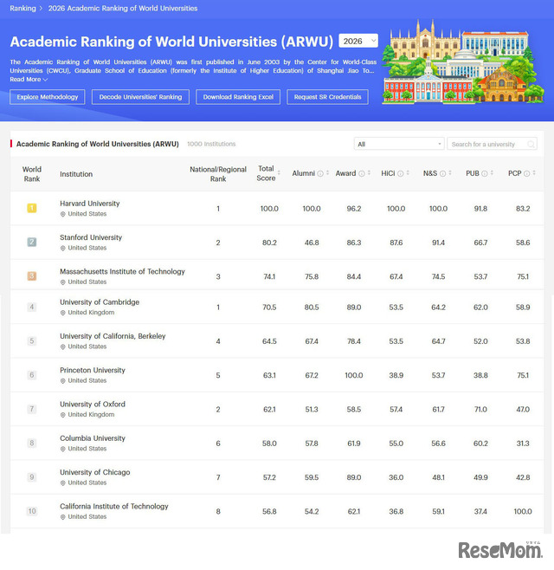Click the Explore Methodology button
Image resolution: width=554 pixels, height=570 pixels.
coord(48,97)
